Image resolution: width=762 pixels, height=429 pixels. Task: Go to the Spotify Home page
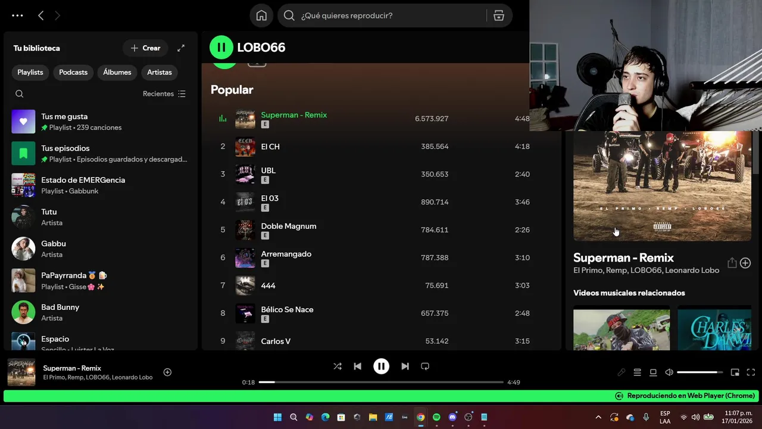(261, 15)
